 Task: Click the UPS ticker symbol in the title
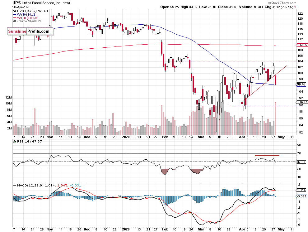(16, 3)
